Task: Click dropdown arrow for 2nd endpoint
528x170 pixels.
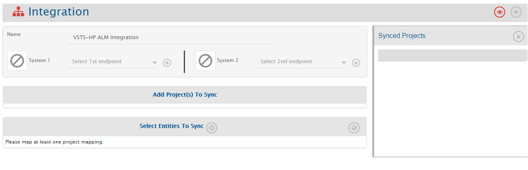Action: (344, 63)
